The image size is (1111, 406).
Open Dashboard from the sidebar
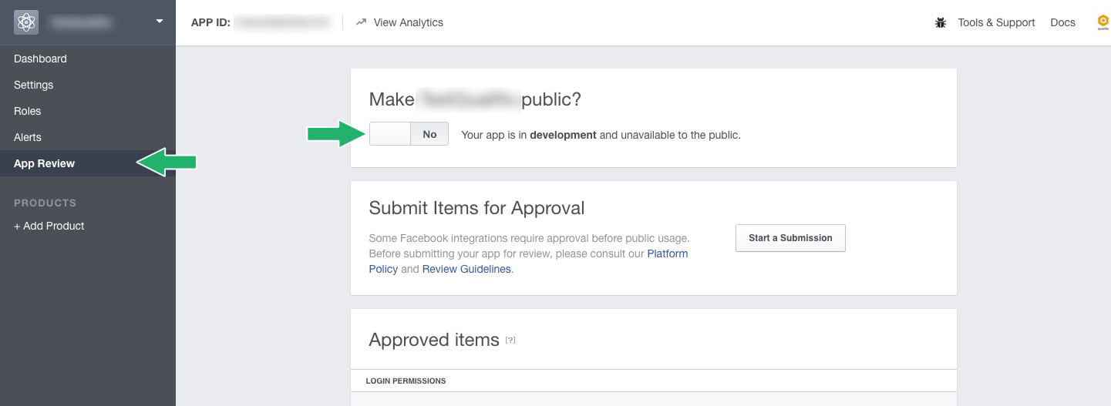coord(40,59)
